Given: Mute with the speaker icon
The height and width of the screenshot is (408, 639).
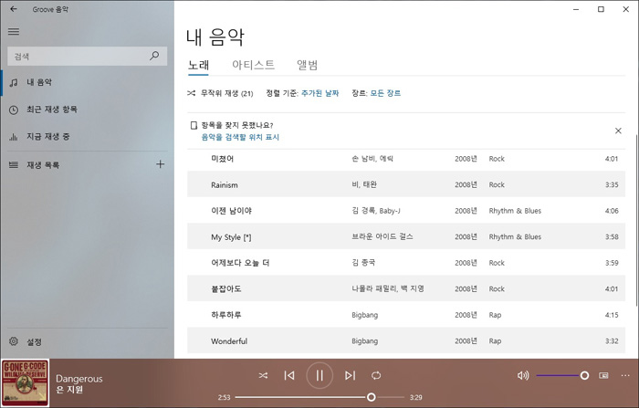Looking at the screenshot, I should click(x=523, y=375).
